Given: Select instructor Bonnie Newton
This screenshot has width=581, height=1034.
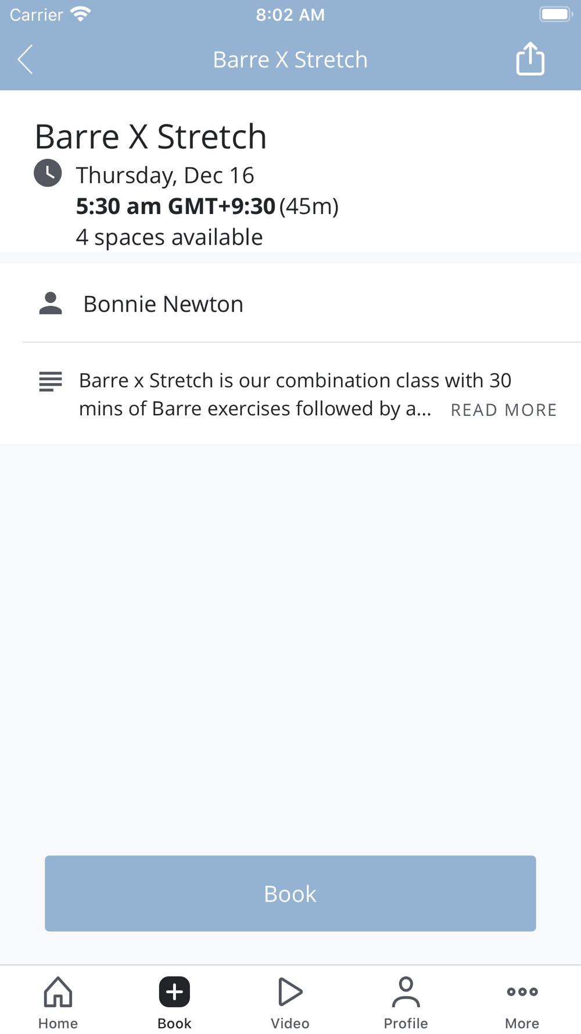Looking at the screenshot, I should coord(163,304).
